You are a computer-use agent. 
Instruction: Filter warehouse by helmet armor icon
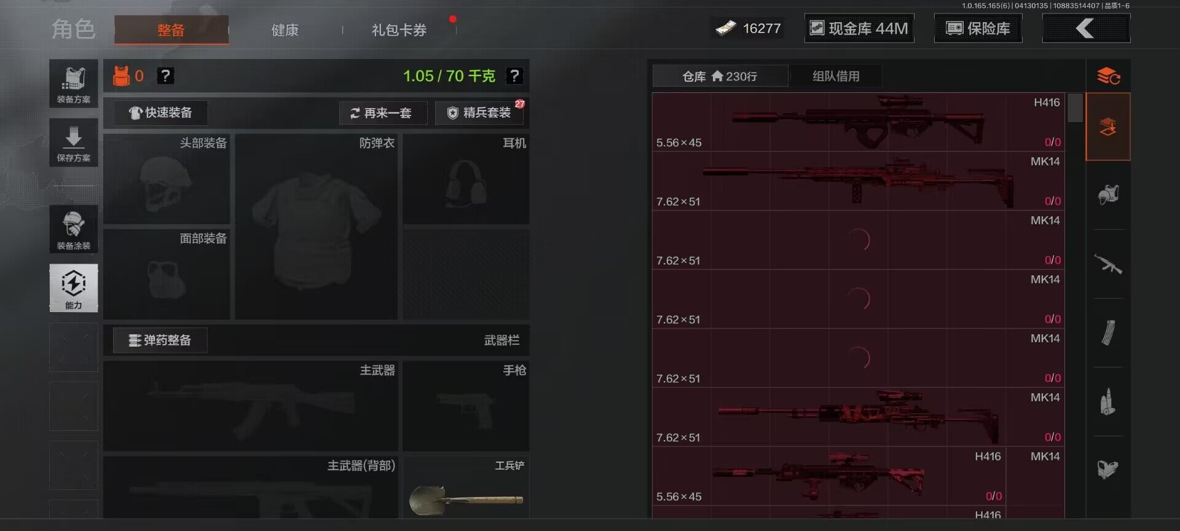click(x=1108, y=195)
